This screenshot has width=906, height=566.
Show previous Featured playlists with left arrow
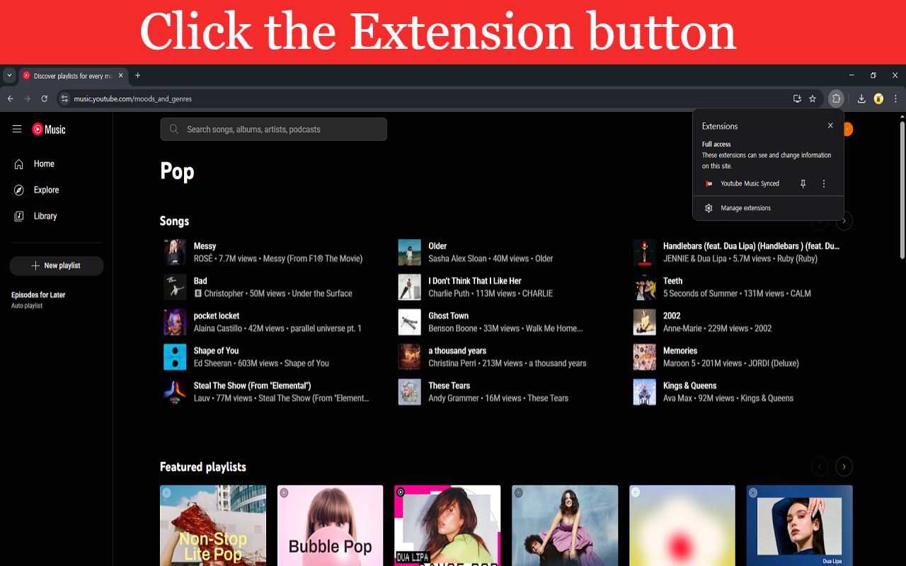point(820,466)
